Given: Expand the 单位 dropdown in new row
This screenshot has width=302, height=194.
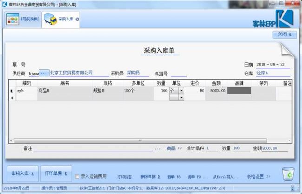Looking at the screenshot, I should point(181,98).
